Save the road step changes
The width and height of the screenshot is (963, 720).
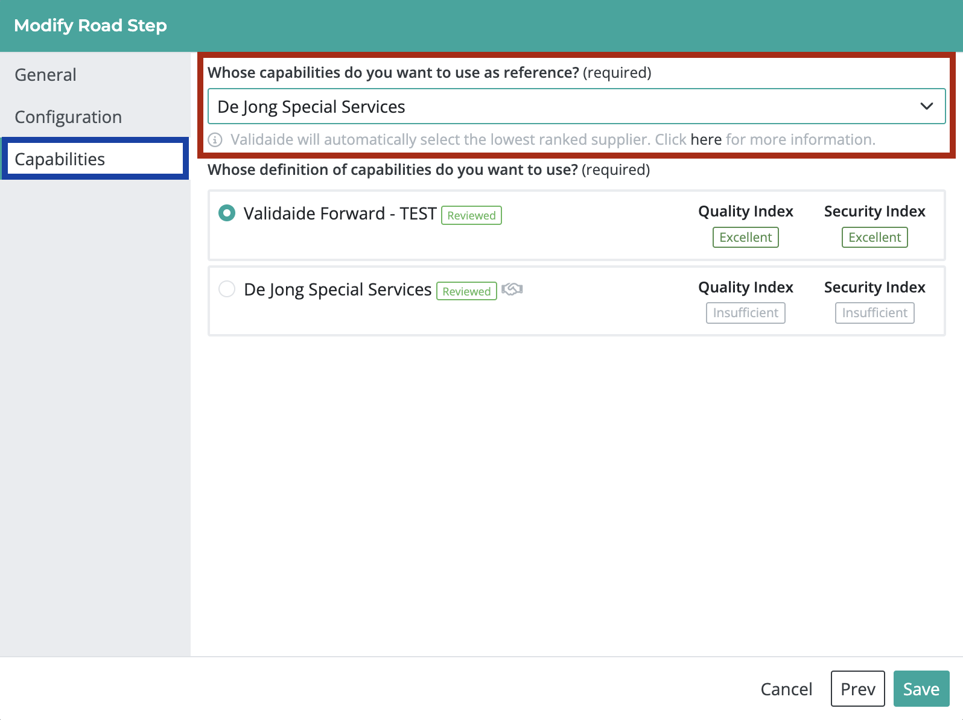coord(921,689)
